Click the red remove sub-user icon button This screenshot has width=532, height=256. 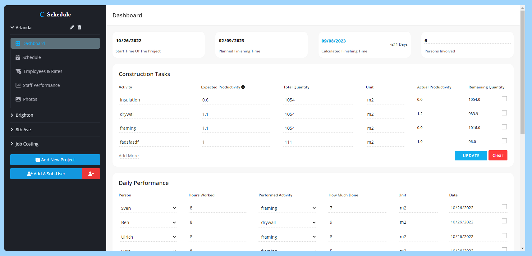coord(91,174)
